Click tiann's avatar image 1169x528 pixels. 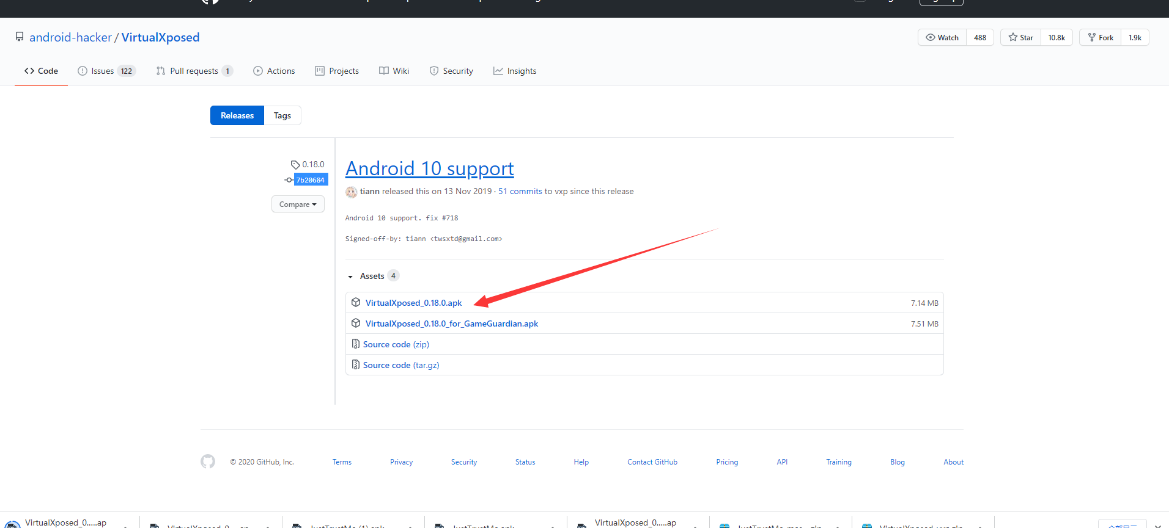352,192
